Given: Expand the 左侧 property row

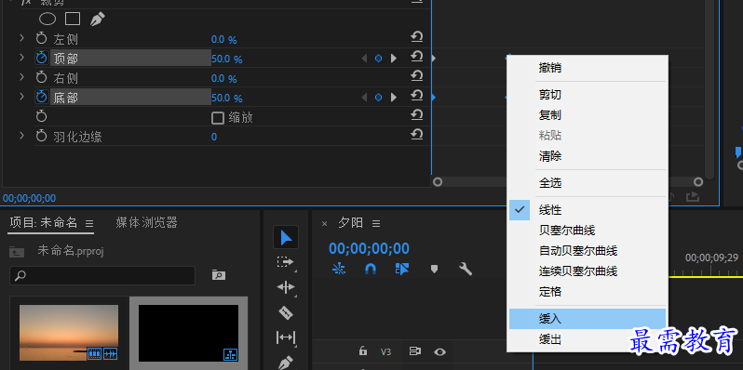Looking at the screenshot, I should [21, 38].
